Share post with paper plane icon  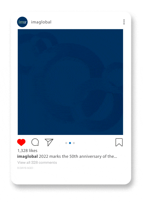[49, 142]
